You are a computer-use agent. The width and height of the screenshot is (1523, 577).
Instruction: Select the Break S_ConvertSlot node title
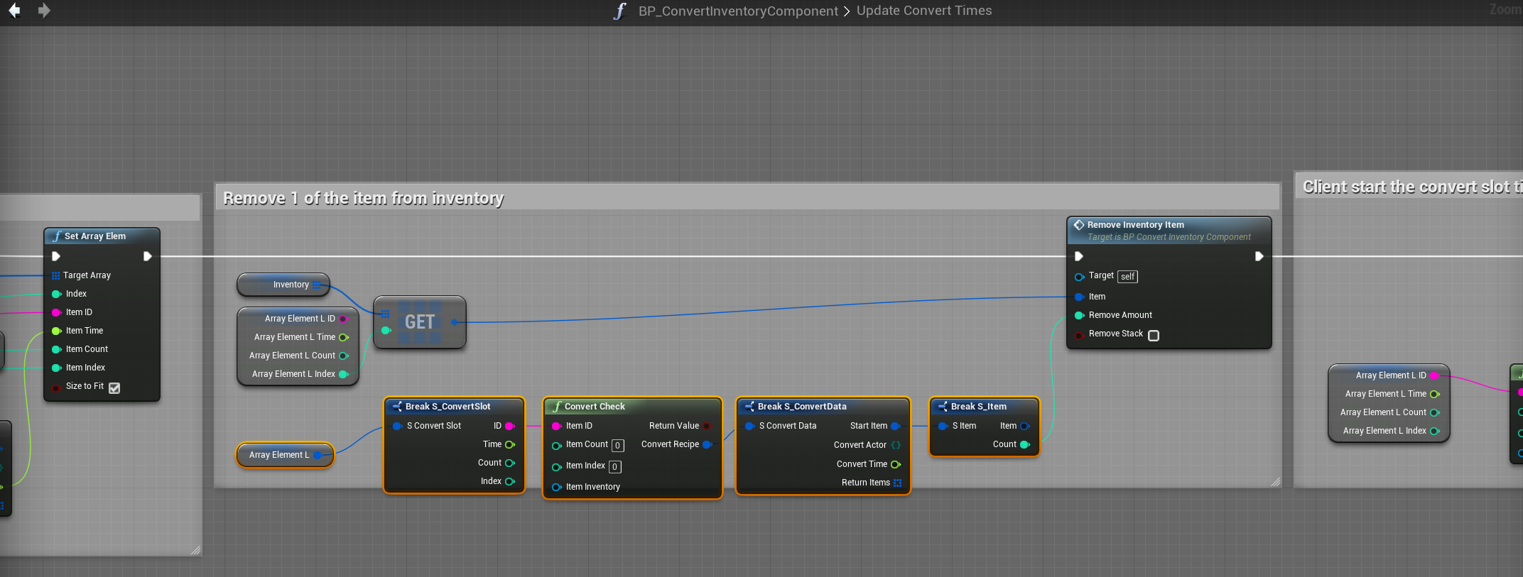tap(448, 407)
